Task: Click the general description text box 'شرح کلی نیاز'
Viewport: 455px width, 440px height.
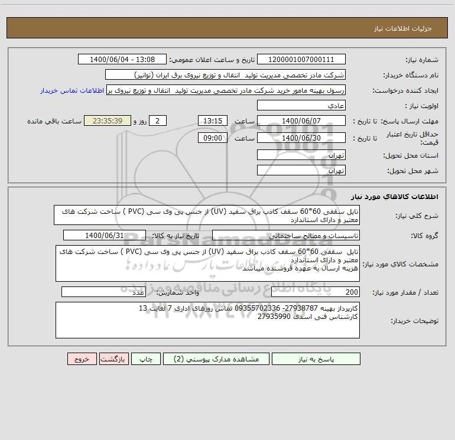Action: point(207,215)
